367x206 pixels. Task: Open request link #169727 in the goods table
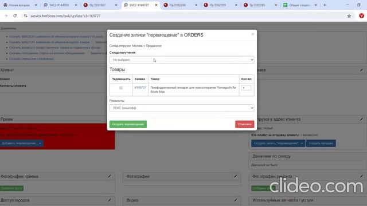140,88
